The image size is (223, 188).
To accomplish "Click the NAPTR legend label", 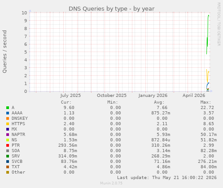I will [x=18, y=135].
